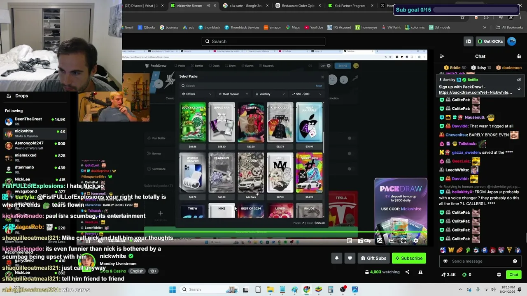The image size is (527, 296).
Task: Open OBS Studio from the taskbar
Action: (343, 289)
